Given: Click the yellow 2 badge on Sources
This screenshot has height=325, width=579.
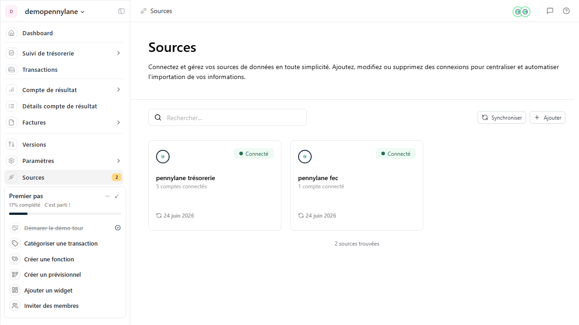Looking at the screenshot, I should tap(117, 177).
